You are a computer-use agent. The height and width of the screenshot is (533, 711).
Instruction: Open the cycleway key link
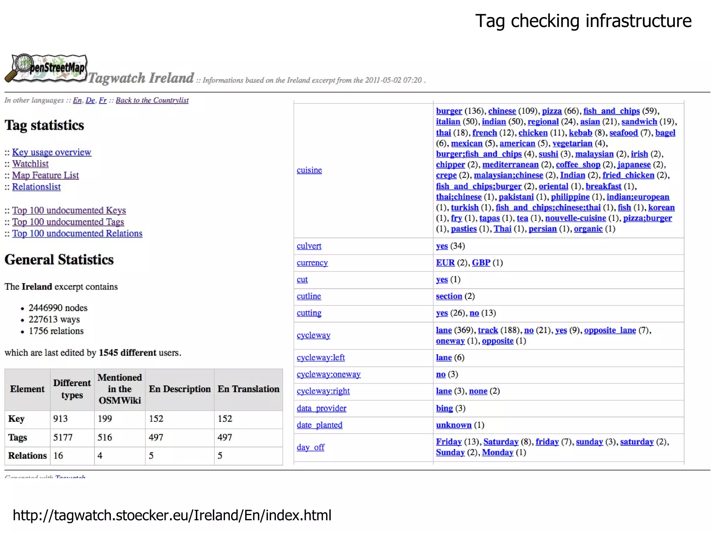point(313,335)
